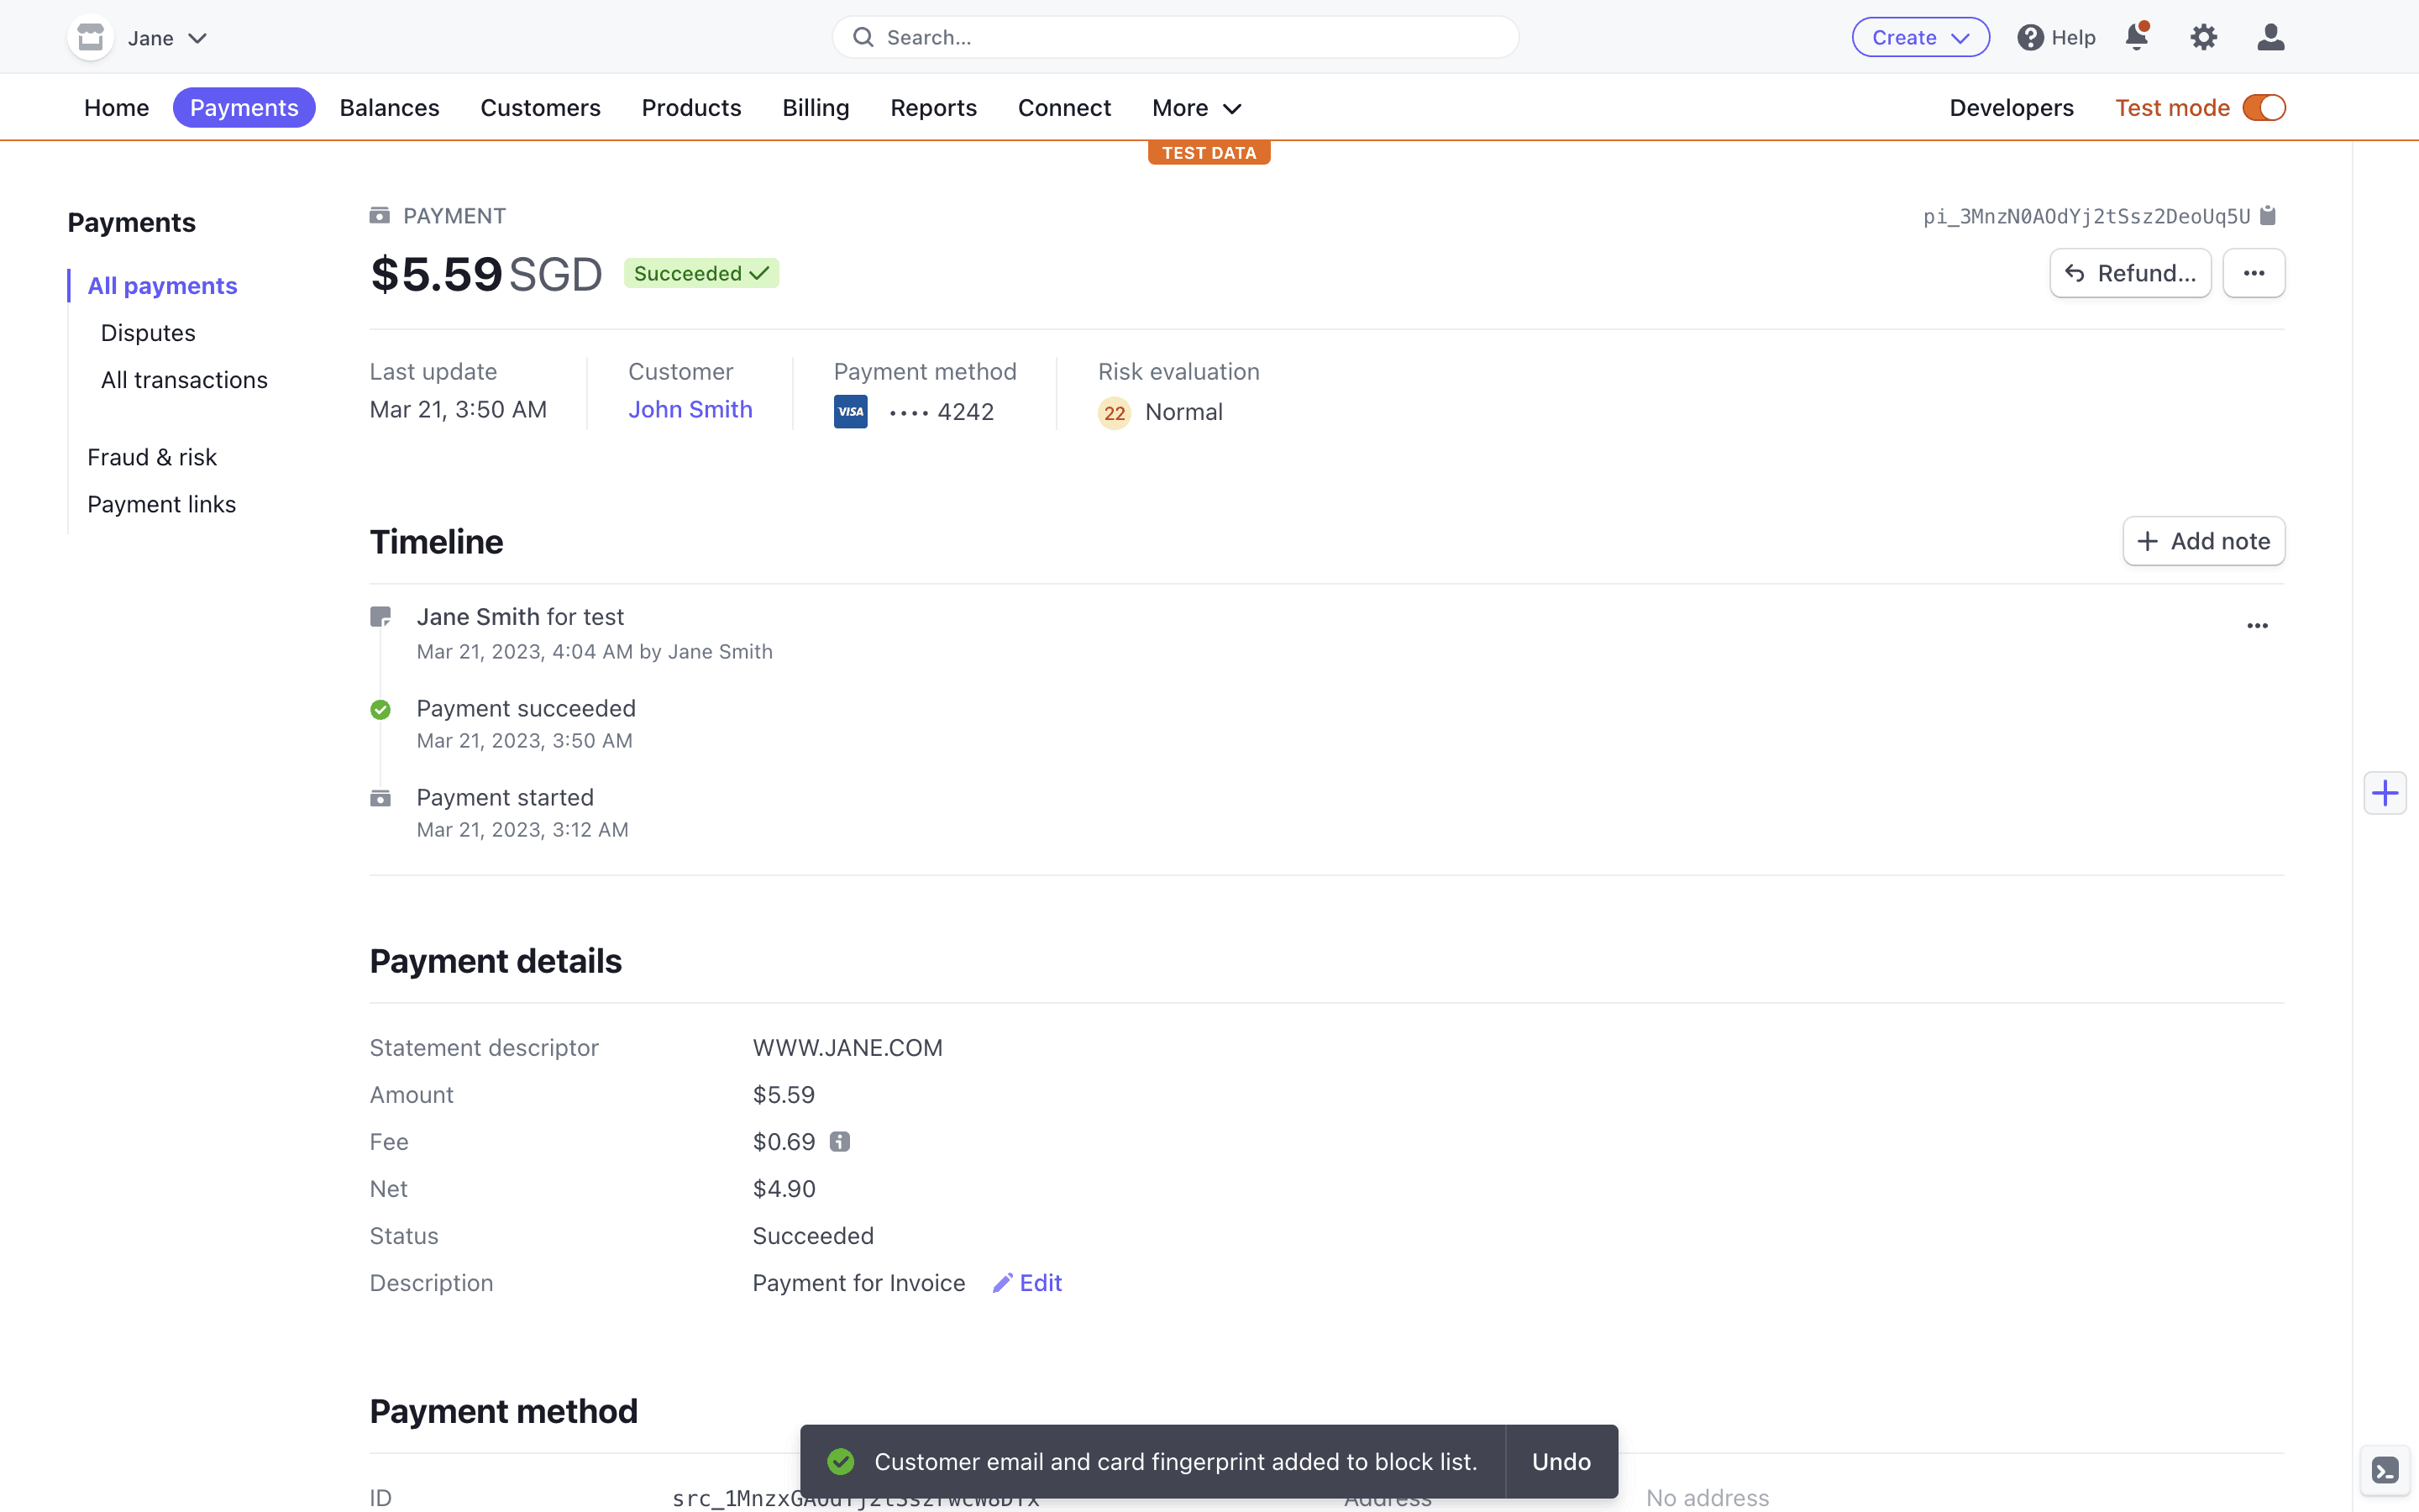
Task: Go to the Balances tab
Action: point(389,108)
